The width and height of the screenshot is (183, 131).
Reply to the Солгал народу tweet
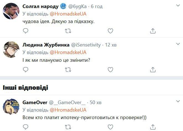point(26,31)
